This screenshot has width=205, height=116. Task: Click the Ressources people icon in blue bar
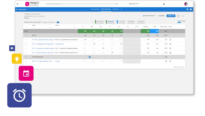[17, 9]
